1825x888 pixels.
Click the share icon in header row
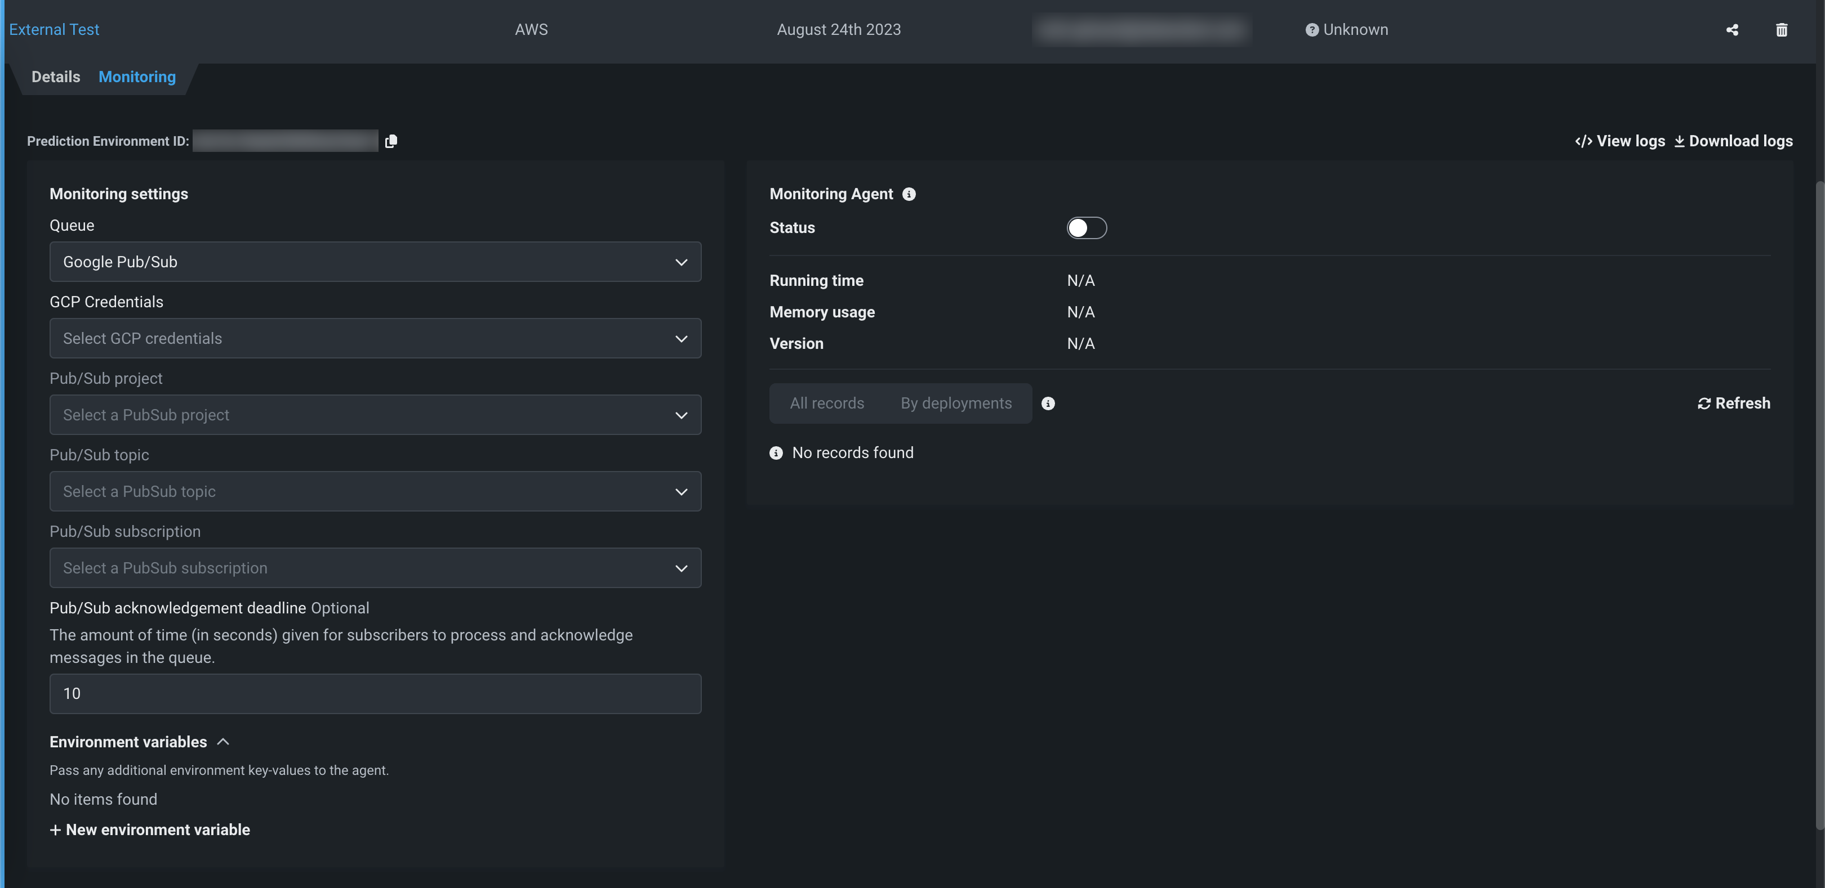click(x=1731, y=30)
